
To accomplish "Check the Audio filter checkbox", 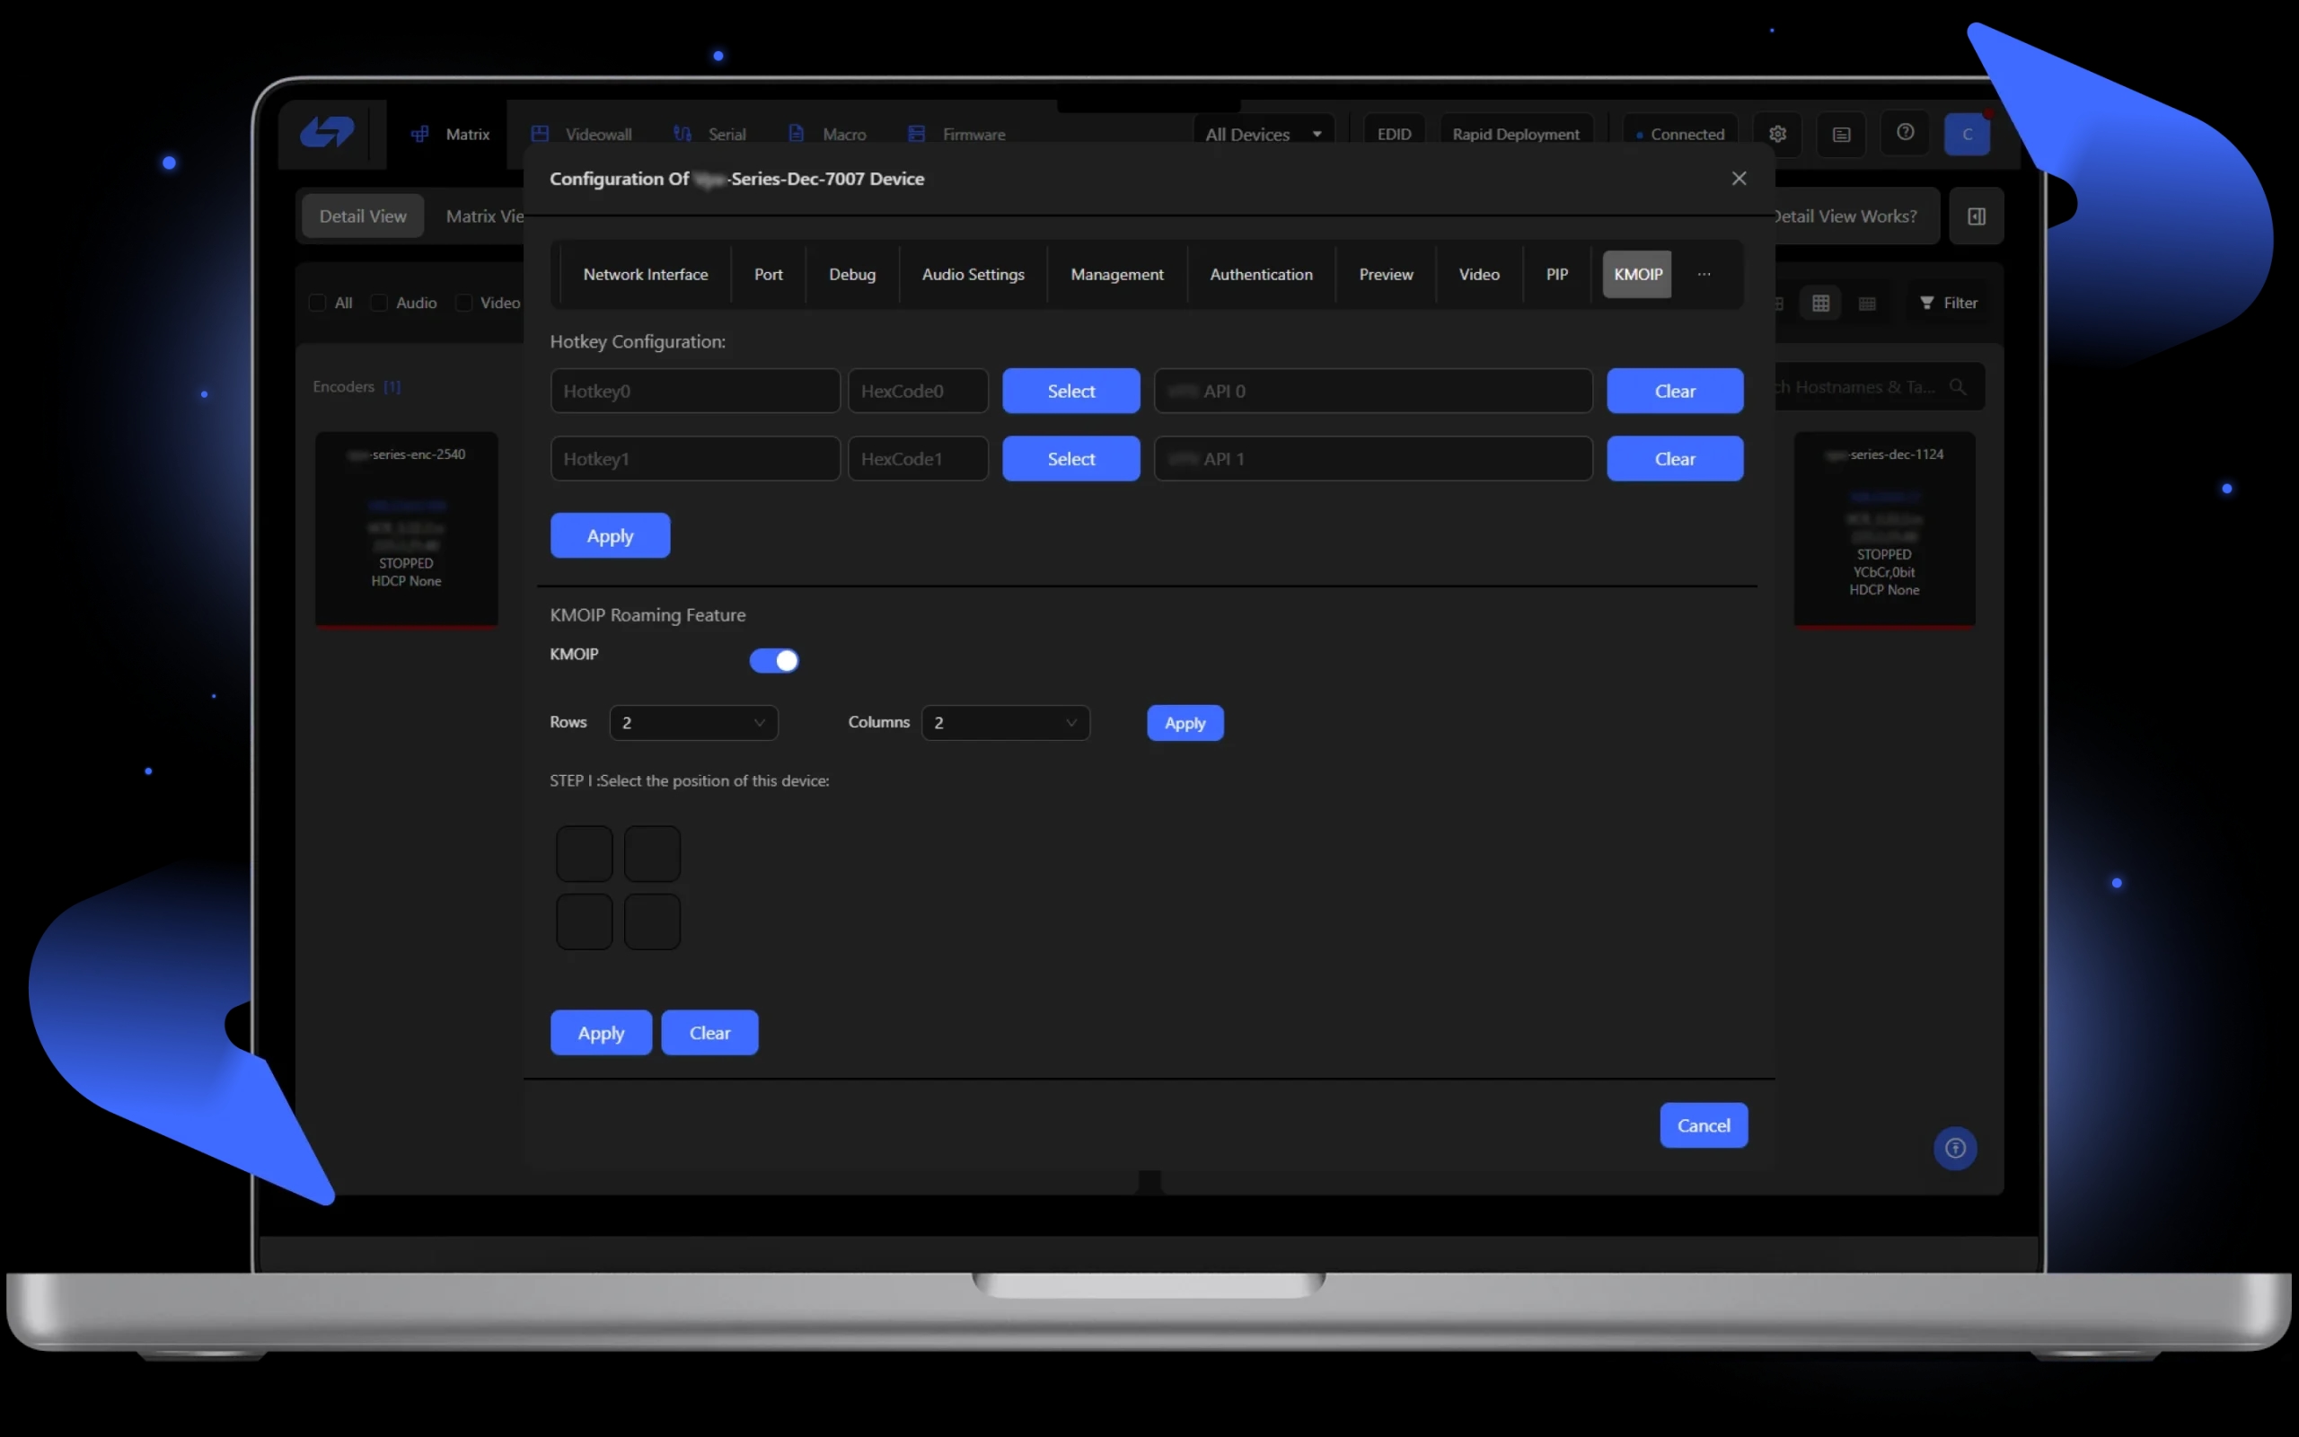I will (379, 304).
